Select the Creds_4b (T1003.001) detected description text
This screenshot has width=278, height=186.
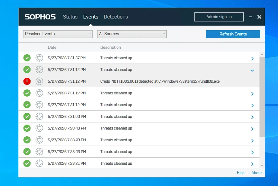point(160,81)
